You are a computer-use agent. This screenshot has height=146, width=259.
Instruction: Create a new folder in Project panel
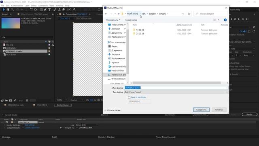6,101
